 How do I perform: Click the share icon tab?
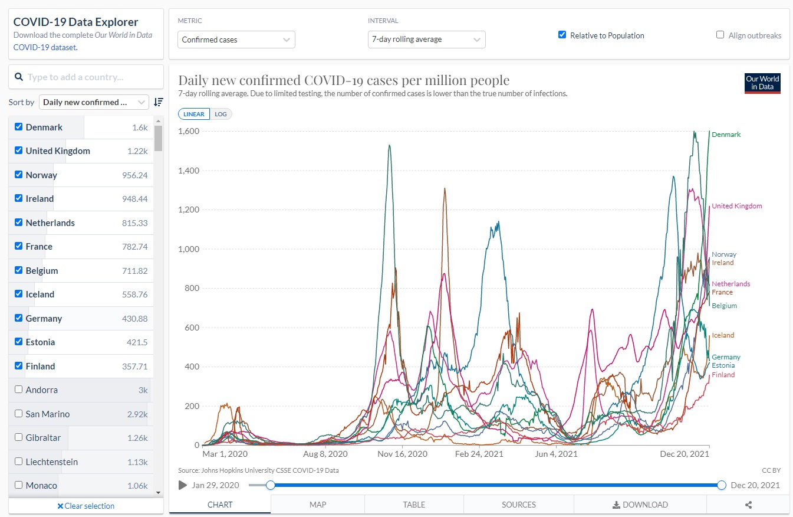[x=748, y=505]
